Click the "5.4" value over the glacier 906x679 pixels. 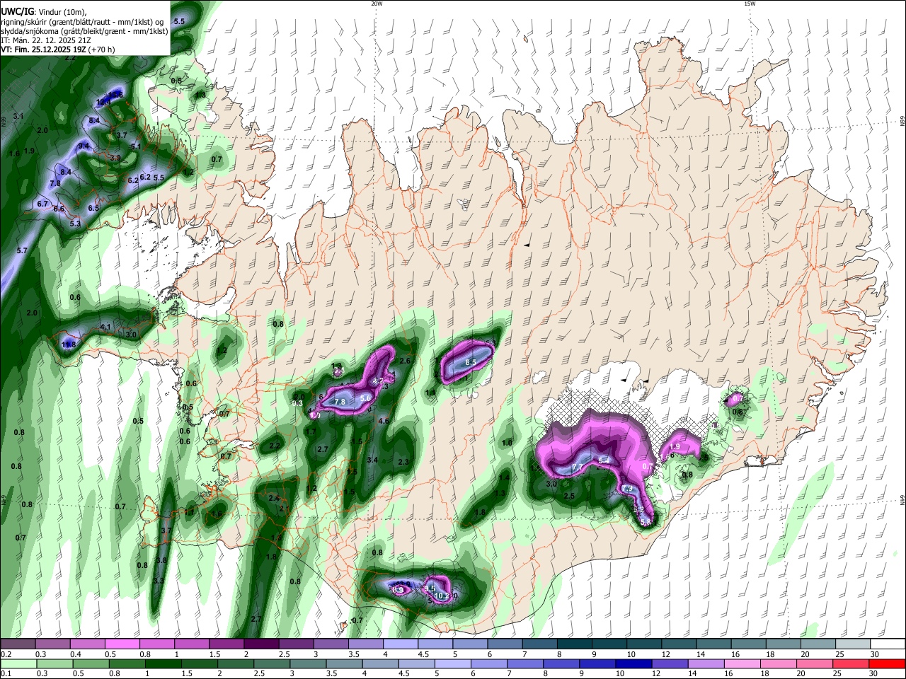click(604, 461)
